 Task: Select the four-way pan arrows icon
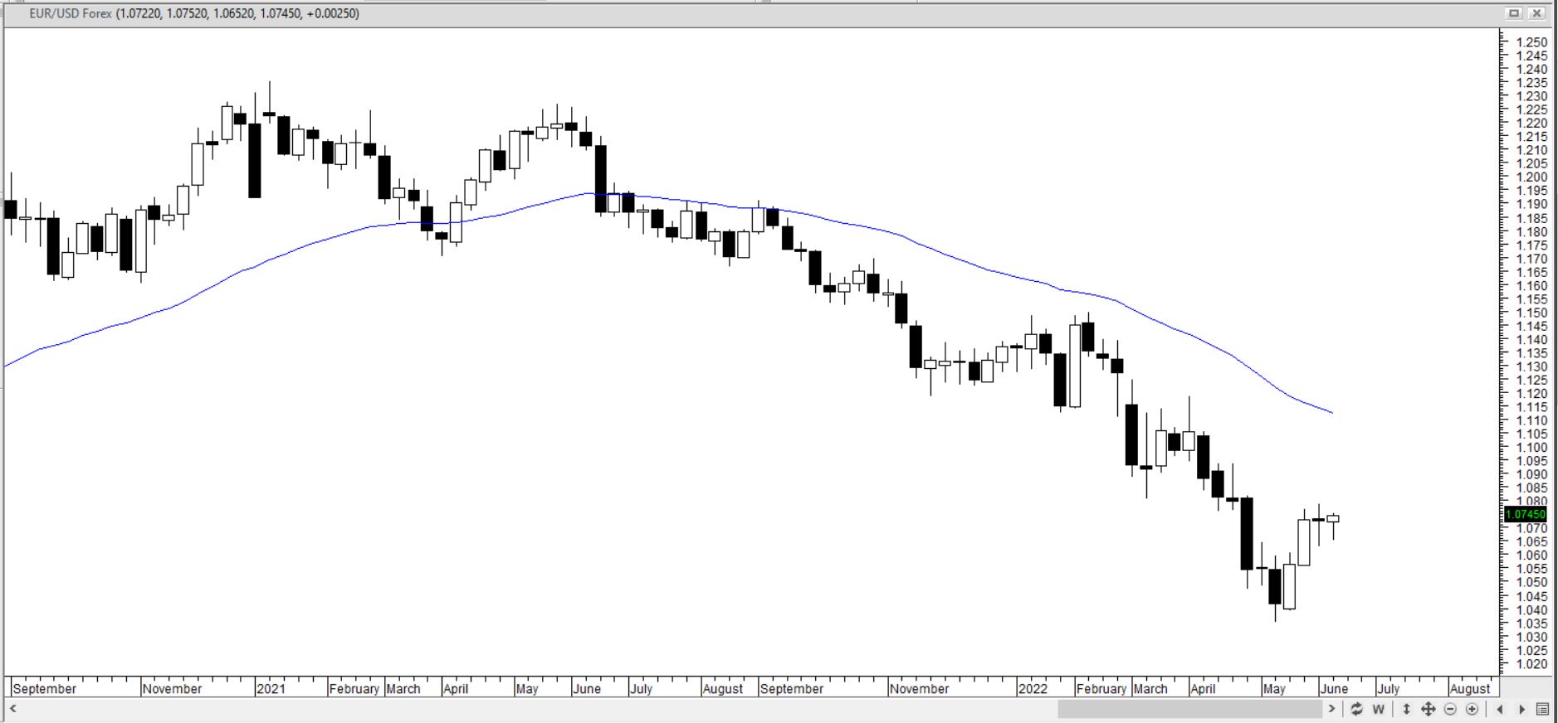(1429, 709)
